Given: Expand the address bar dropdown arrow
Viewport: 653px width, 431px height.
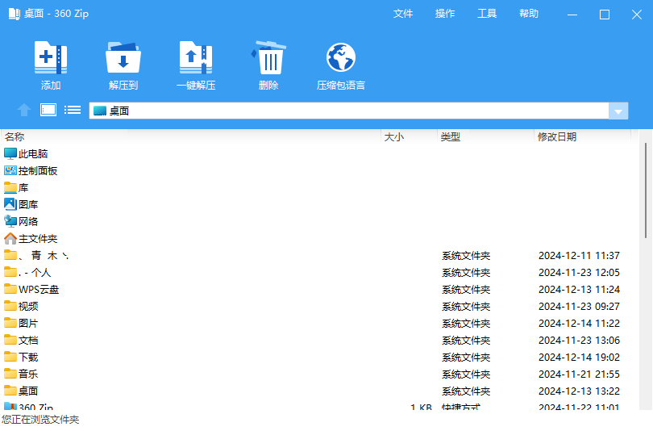Looking at the screenshot, I should pyautogui.click(x=618, y=111).
